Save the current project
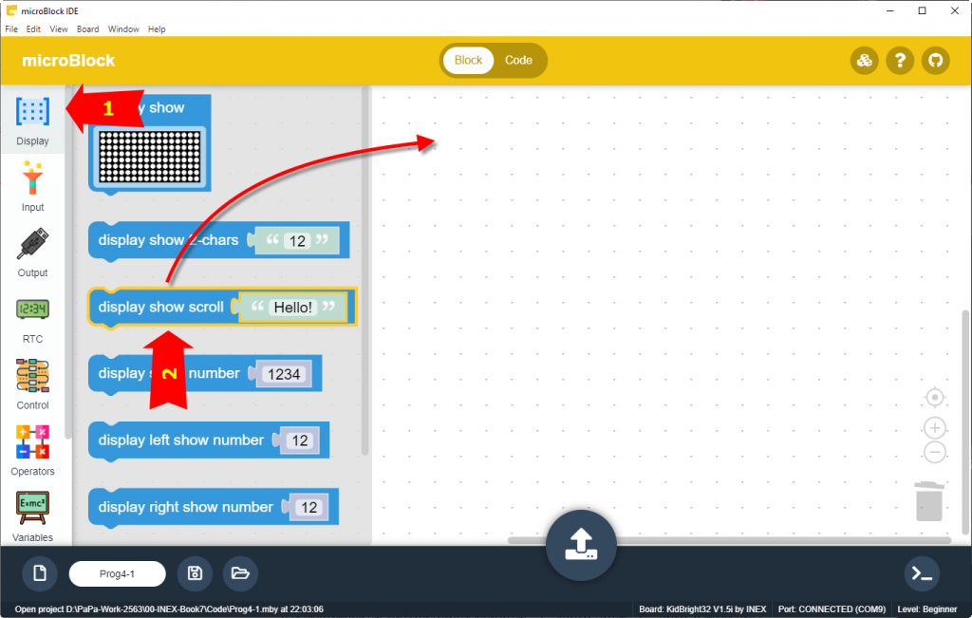The height and width of the screenshot is (618, 972). 195,573
